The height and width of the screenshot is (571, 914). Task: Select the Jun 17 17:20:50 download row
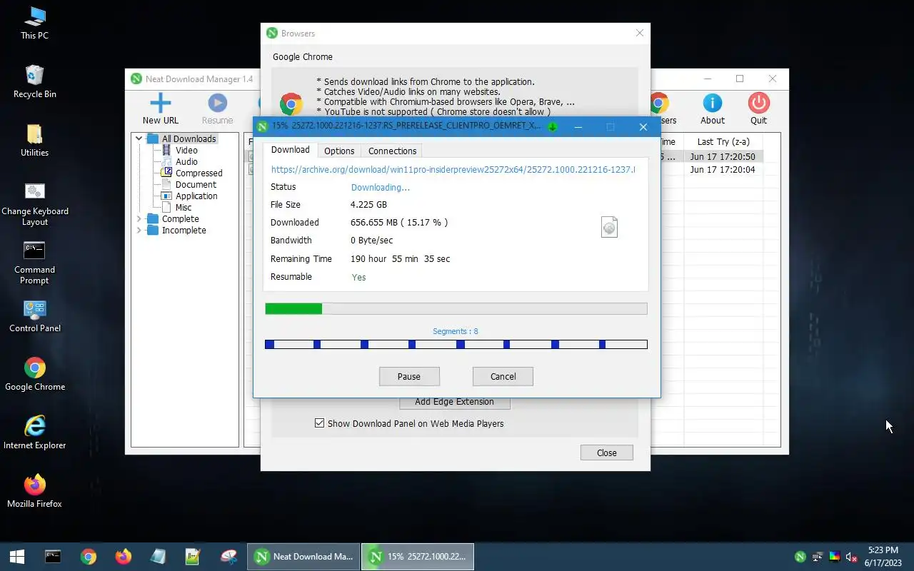tap(723, 156)
